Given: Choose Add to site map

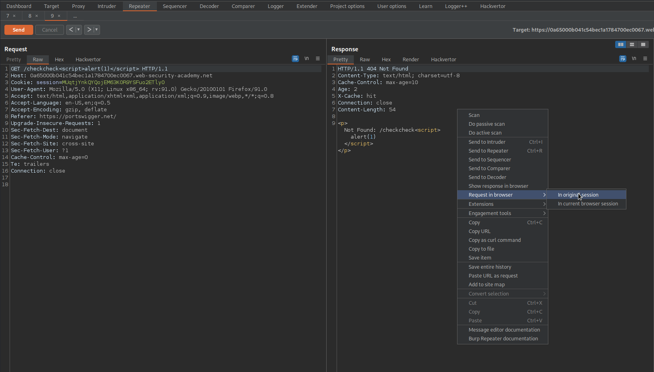Looking at the screenshot, I should [x=503, y=285].
